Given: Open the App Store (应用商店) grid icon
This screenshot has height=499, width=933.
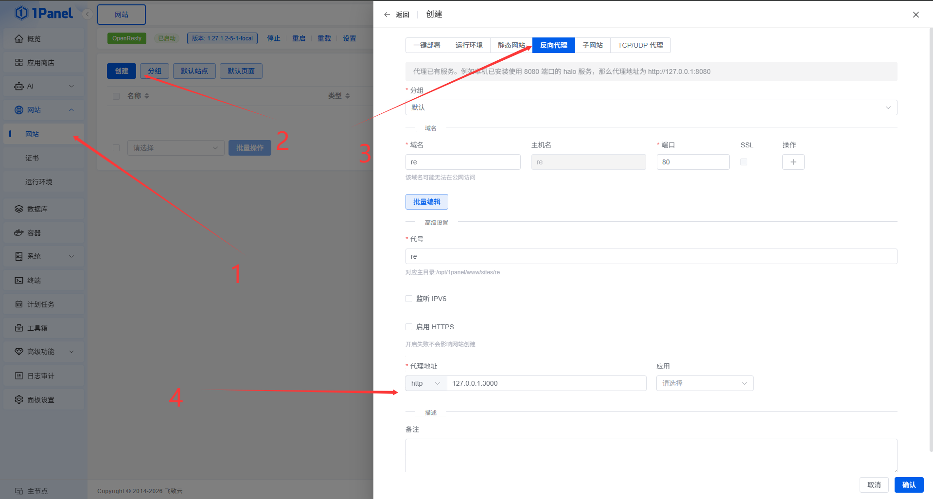Looking at the screenshot, I should [x=19, y=63].
